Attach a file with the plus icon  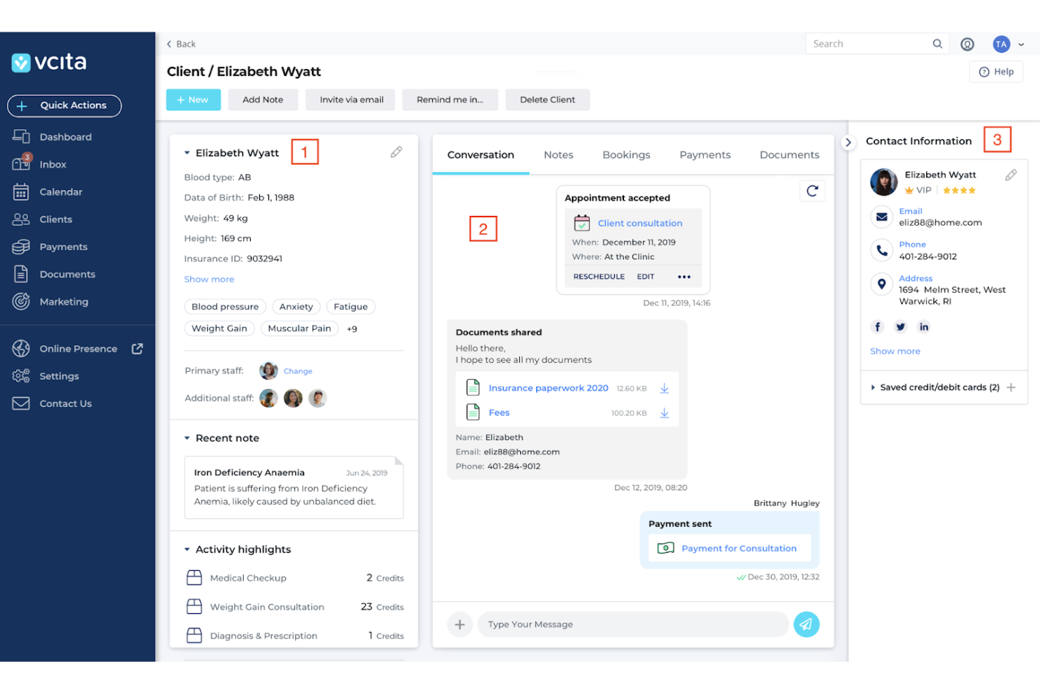[460, 624]
